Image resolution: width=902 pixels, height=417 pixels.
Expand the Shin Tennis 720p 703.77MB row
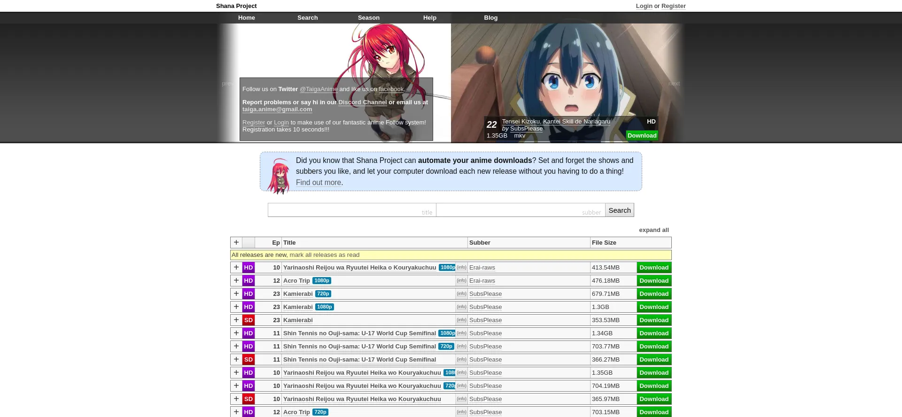pyautogui.click(x=236, y=346)
